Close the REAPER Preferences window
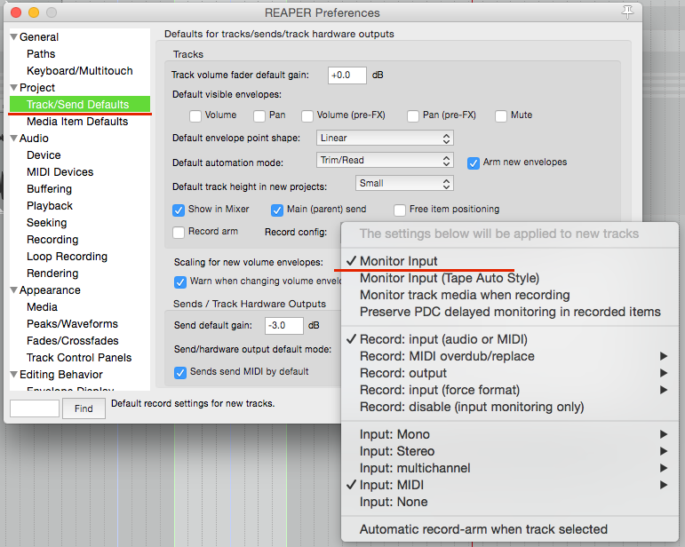This screenshot has width=685, height=547. 16,12
